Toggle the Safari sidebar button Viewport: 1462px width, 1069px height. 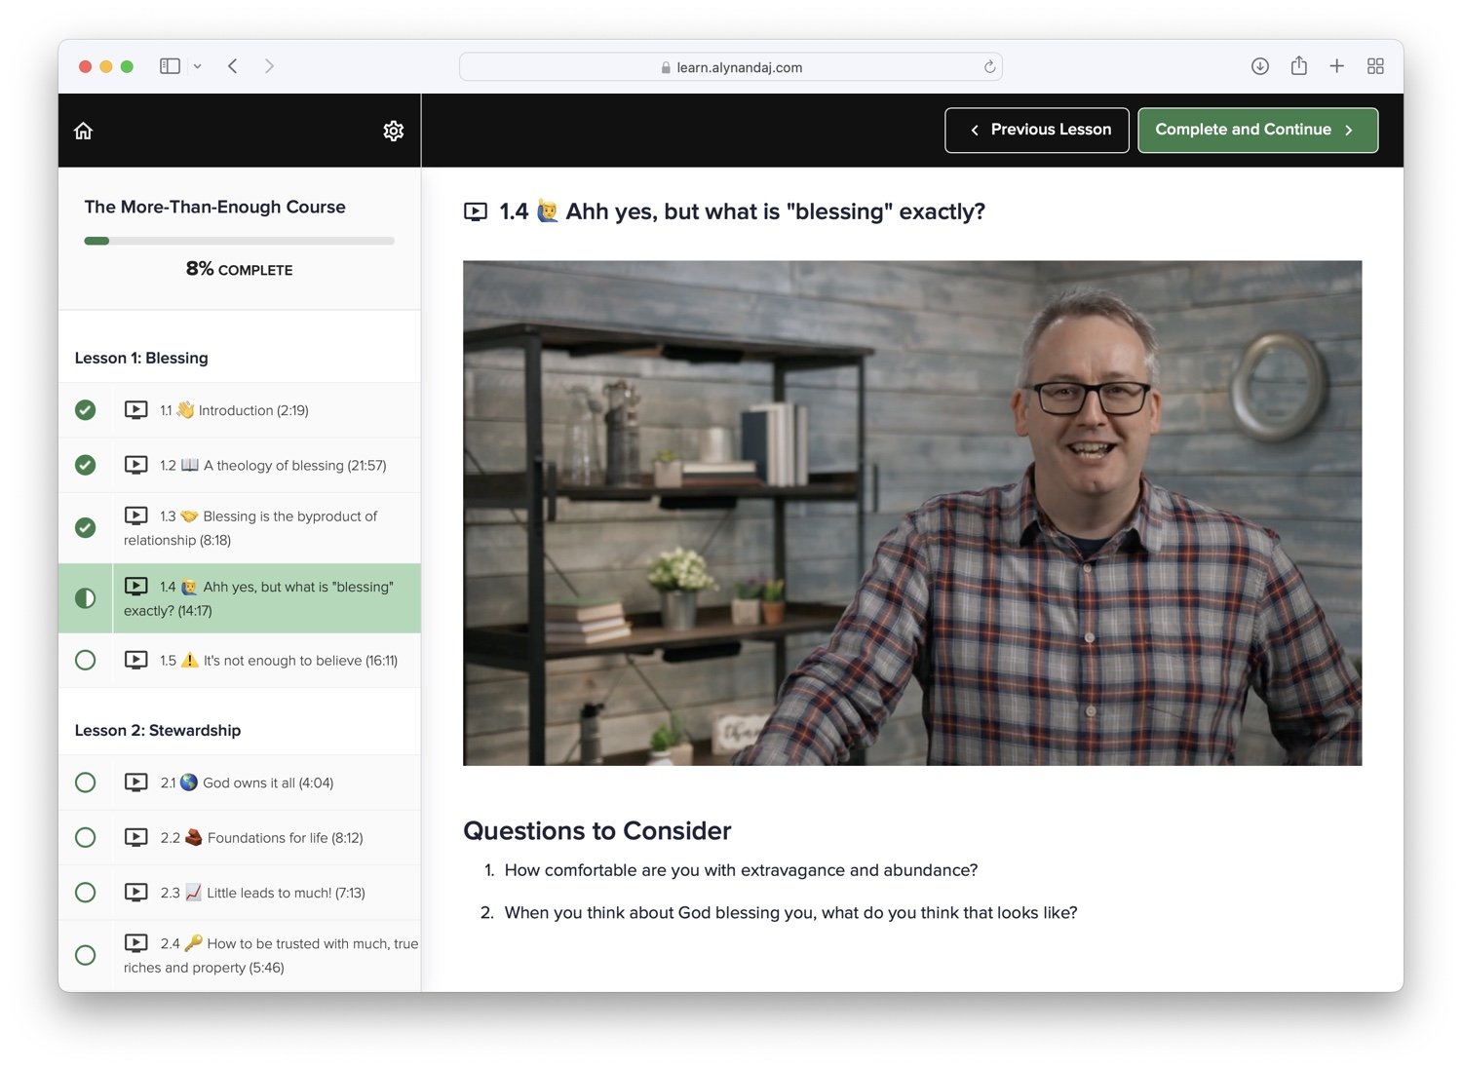coord(170,66)
